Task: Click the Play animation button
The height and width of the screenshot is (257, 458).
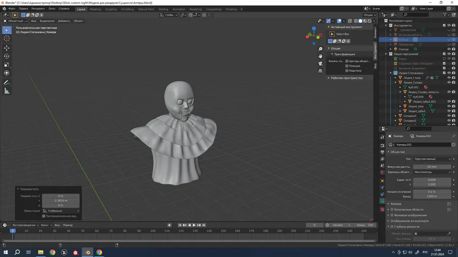Action: [194, 225]
